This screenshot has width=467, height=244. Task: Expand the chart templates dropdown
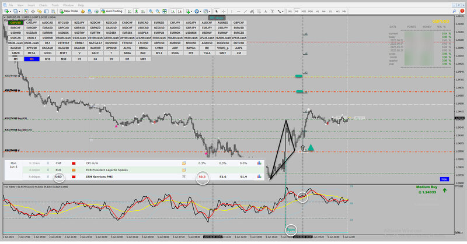tap(210, 11)
